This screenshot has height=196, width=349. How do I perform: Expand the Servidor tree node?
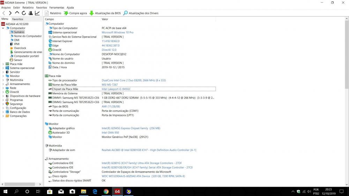[3, 72]
